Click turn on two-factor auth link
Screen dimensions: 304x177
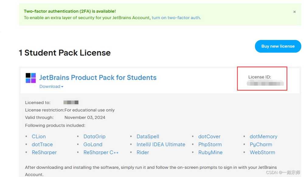175,18
